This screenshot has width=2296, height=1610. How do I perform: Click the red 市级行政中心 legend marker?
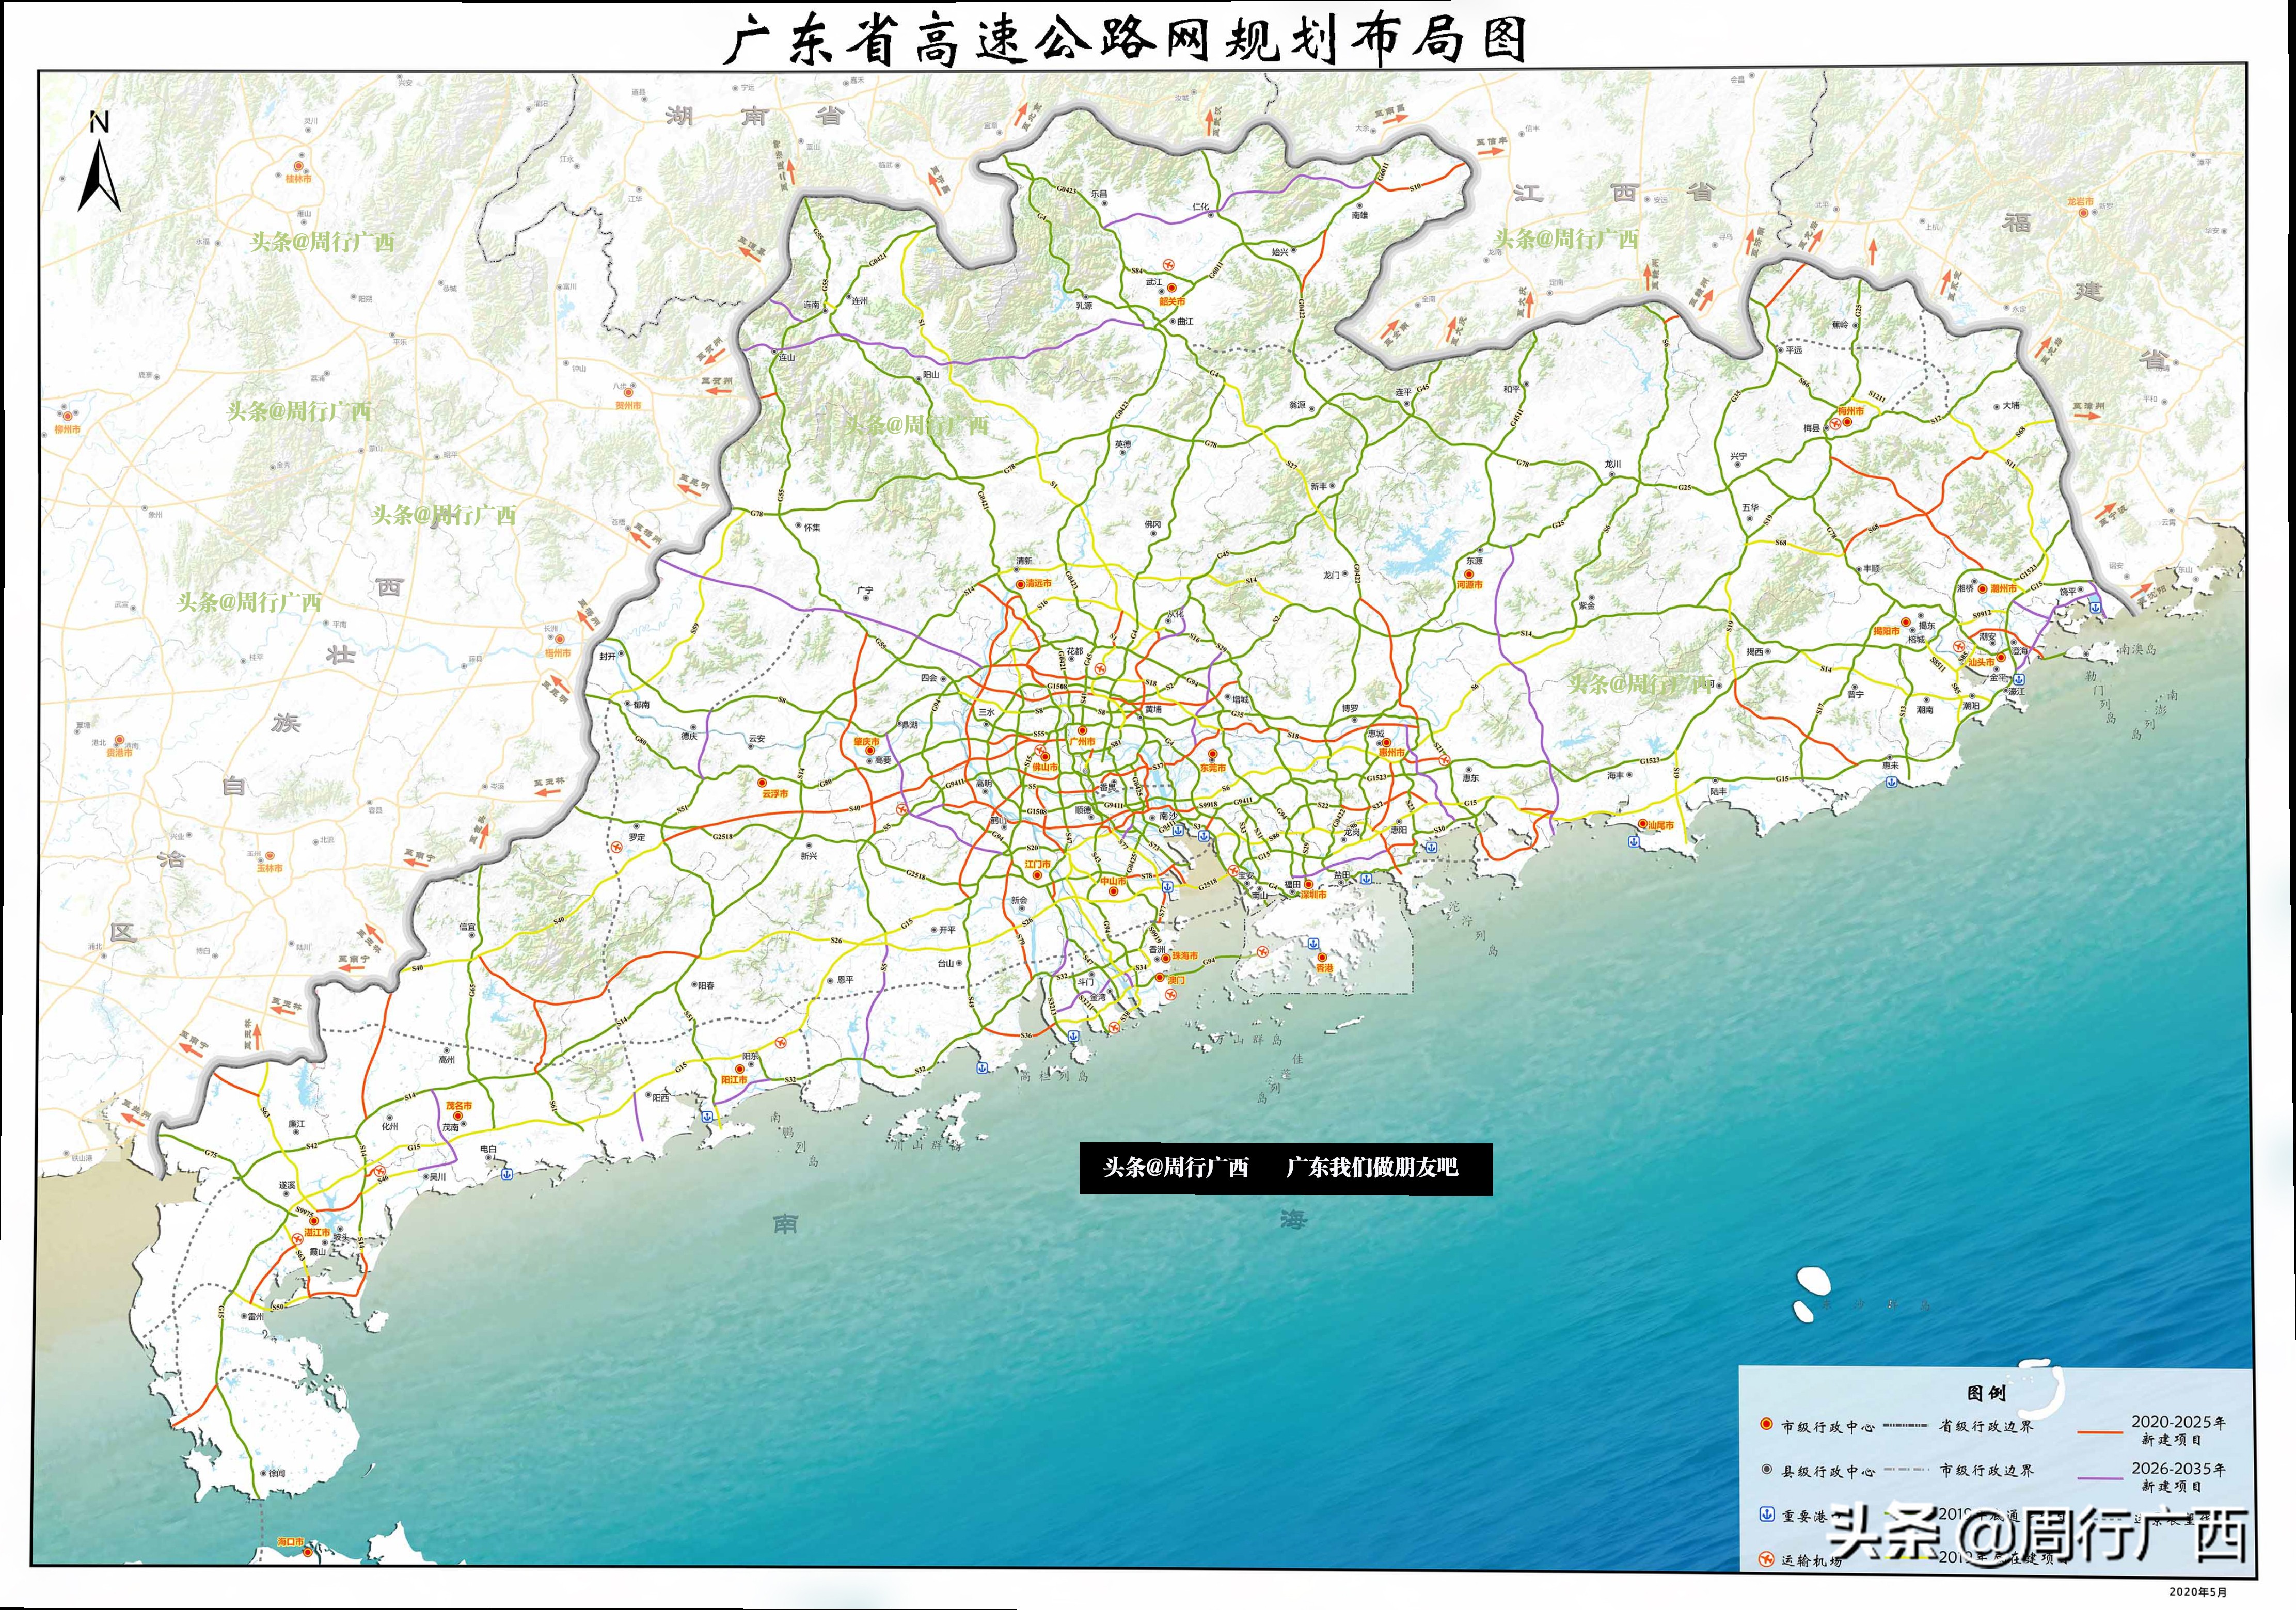[1766, 1425]
